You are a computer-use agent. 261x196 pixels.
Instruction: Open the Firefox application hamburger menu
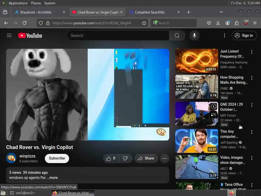click(x=255, y=23)
